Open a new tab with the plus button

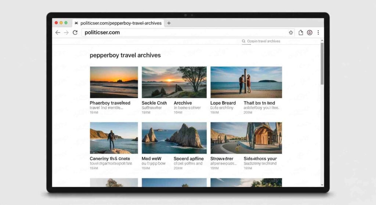[x=169, y=23]
